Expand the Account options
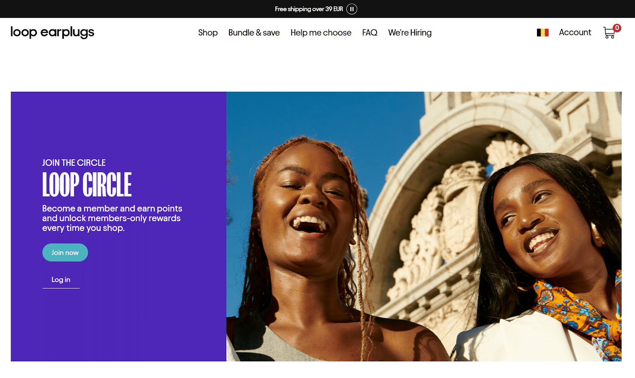The image size is (635, 378). pos(575,32)
